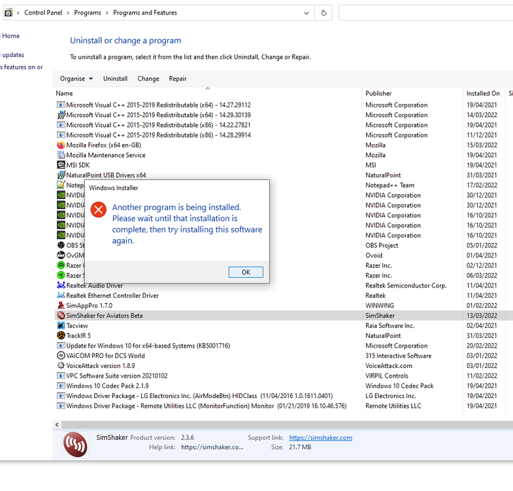
Task: Click Realtek Semiconductor Corp. publisher cell
Action: click(x=406, y=285)
